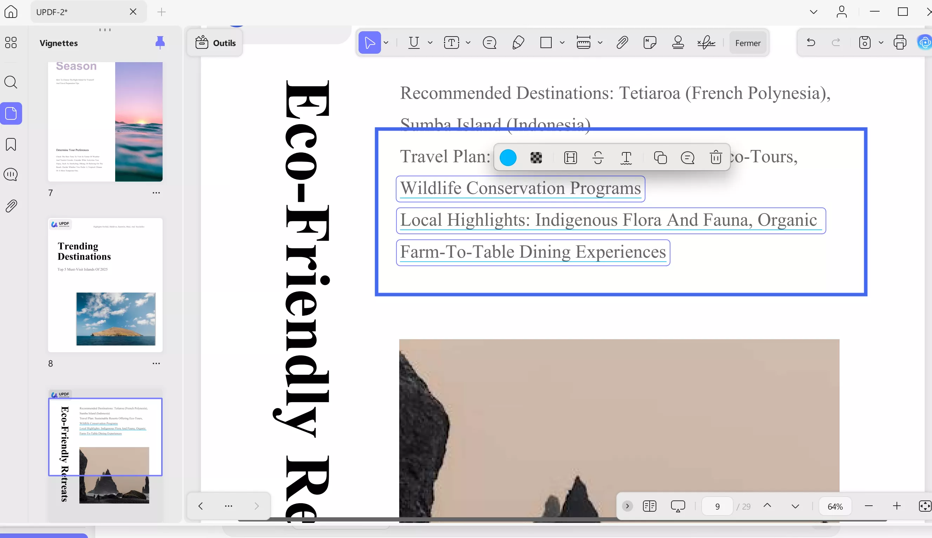Select the page thumbnails sidebar icon
Image resolution: width=932 pixels, height=538 pixels.
point(11,113)
